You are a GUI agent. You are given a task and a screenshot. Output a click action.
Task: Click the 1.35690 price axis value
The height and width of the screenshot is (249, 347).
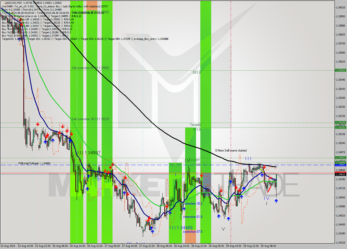click(340, 53)
